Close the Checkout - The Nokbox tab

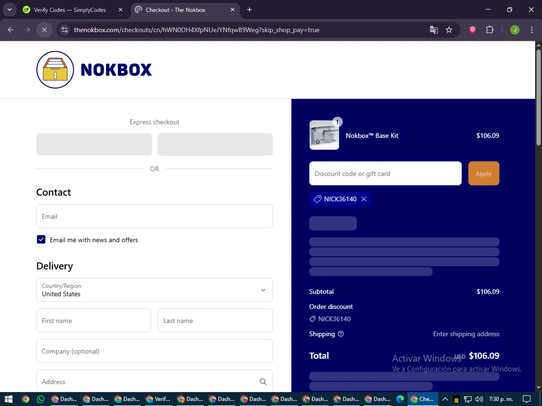pyautogui.click(x=233, y=10)
